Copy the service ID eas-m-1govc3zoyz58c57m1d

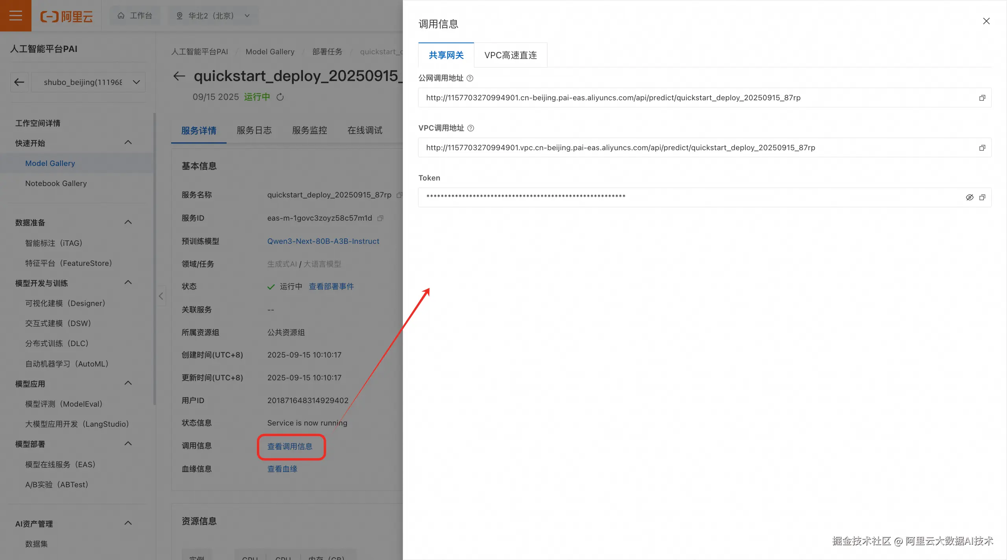[380, 218]
